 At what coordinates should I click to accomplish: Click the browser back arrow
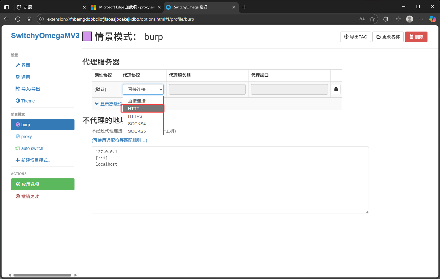(x=7, y=19)
